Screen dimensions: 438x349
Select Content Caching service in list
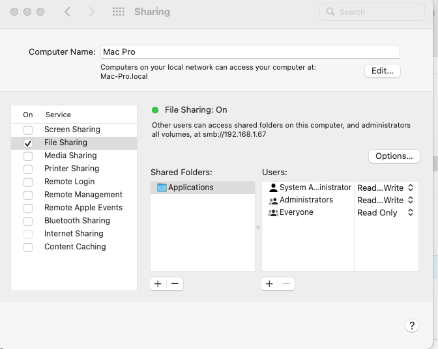click(x=75, y=247)
